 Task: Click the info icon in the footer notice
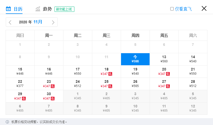[7, 122]
